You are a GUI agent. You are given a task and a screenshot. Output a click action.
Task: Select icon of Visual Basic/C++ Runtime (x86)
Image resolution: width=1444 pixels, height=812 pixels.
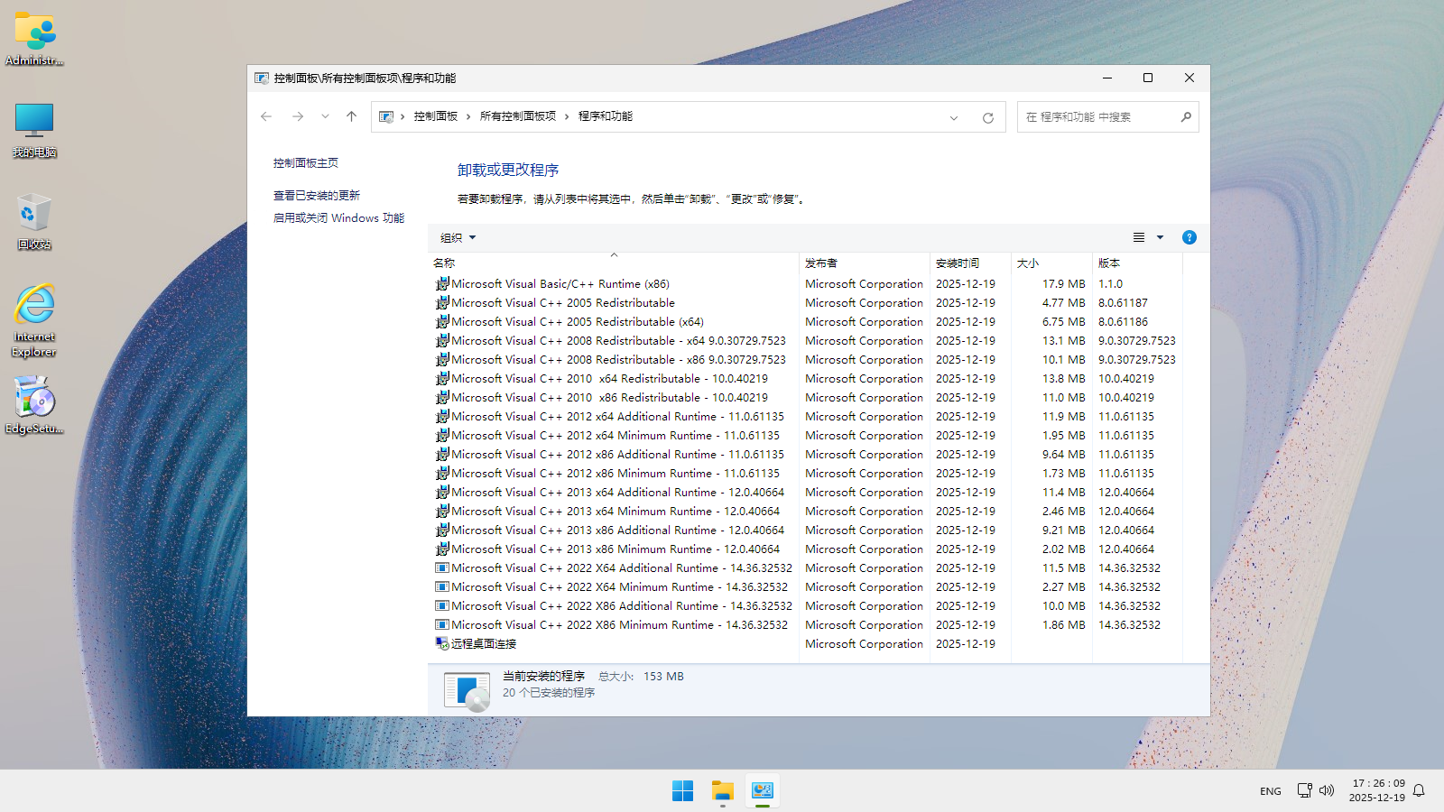tap(442, 283)
